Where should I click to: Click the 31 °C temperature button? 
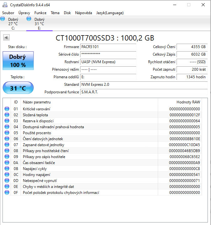pos(18,88)
